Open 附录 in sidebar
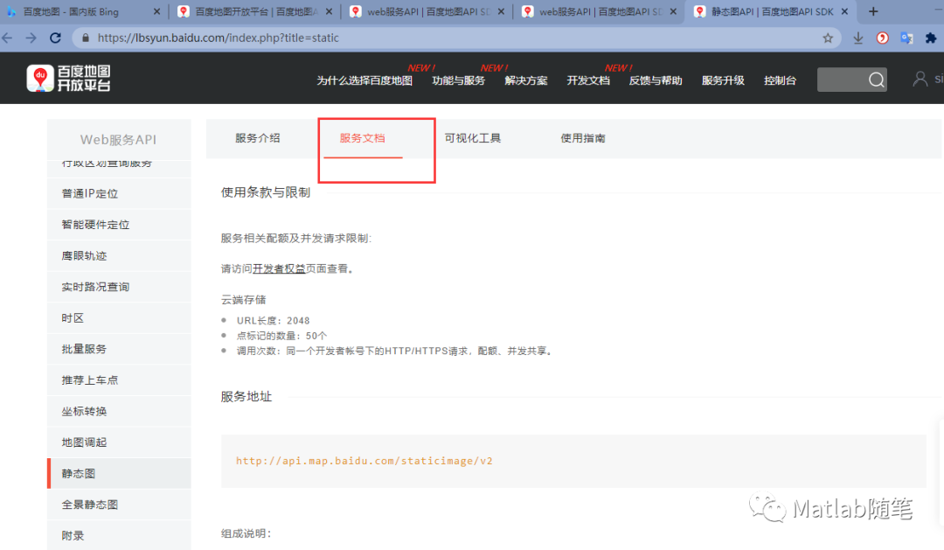Screen dimensions: 944x550 pos(119,535)
